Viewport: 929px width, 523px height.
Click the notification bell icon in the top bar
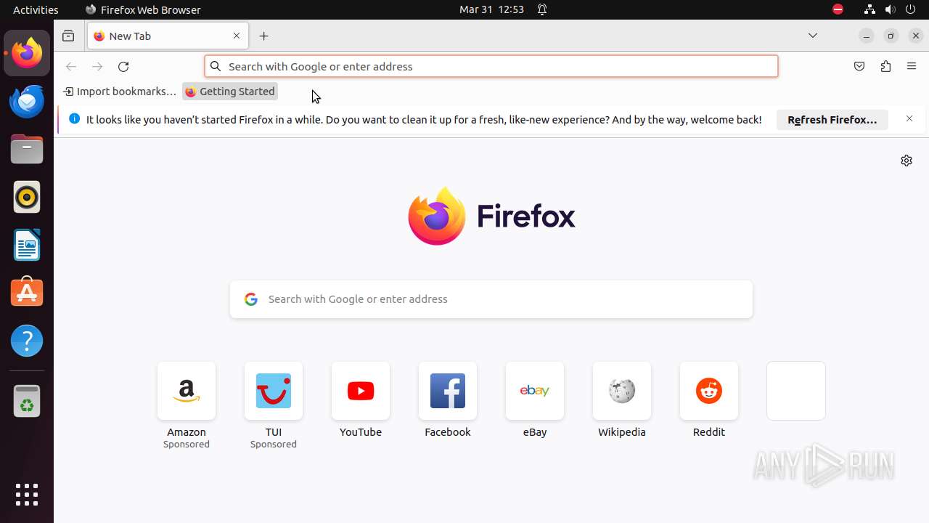pos(542,9)
